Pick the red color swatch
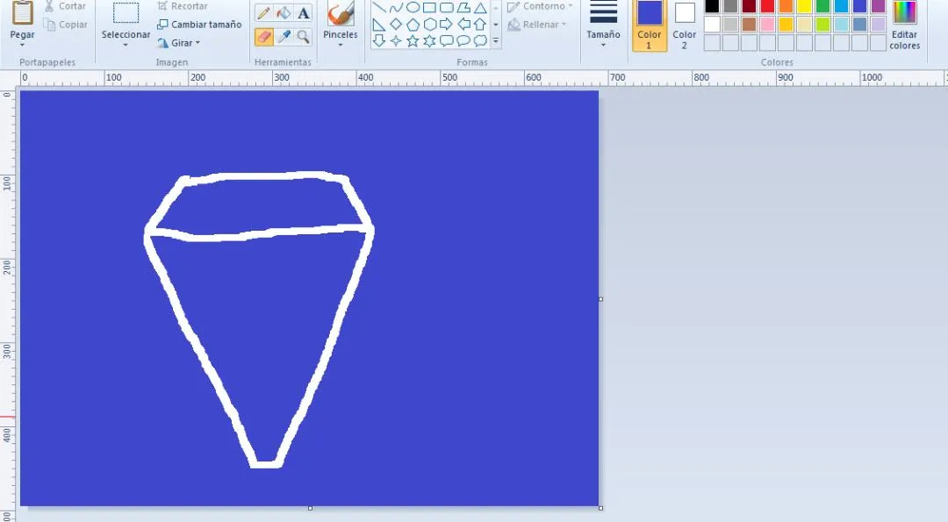Screen dimensions: 948x522 coord(768,7)
